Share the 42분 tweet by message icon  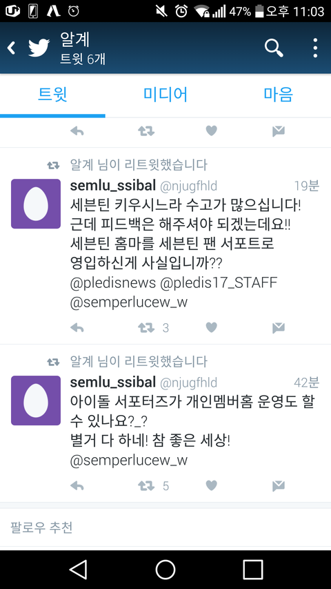pos(278,486)
